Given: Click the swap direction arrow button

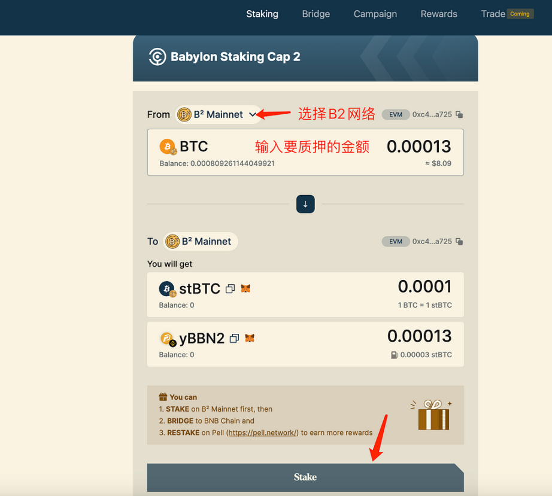Looking at the screenshot, I should (305, 204).
